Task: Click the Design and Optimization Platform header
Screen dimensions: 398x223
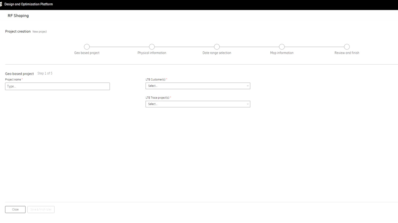Action: coord(28,4)
